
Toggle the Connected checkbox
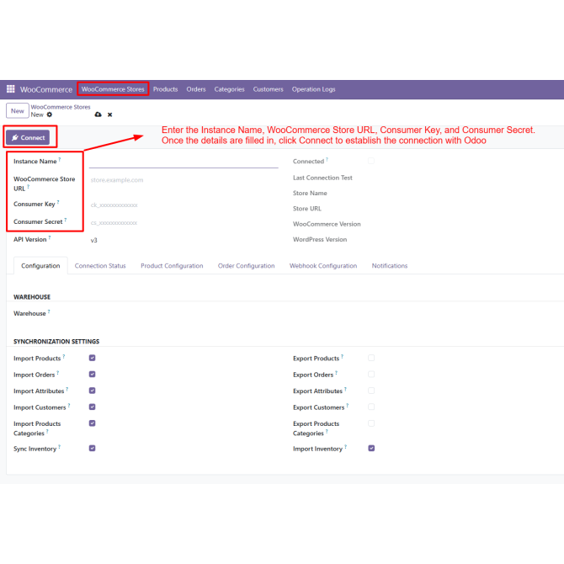tap(371, 161)
